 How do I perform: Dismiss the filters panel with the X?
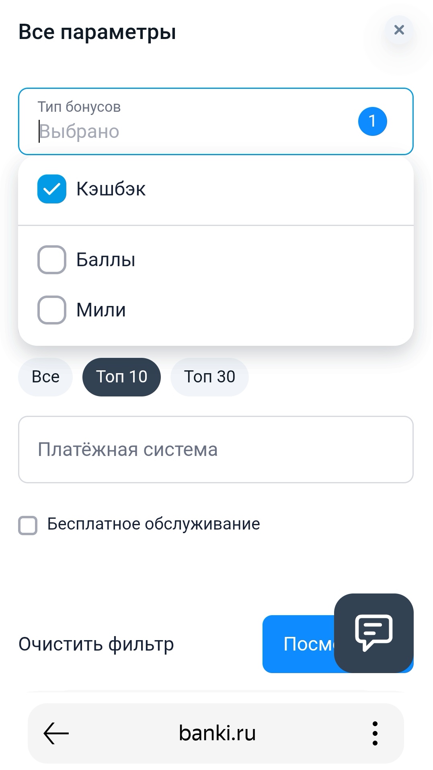tap(398, 30)
